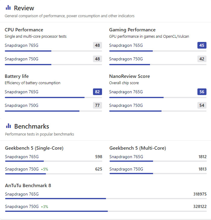Click Snapdragon 765G under Battery life
The width and height of the screenshot is (211, 220).
(x=21, y=92)
